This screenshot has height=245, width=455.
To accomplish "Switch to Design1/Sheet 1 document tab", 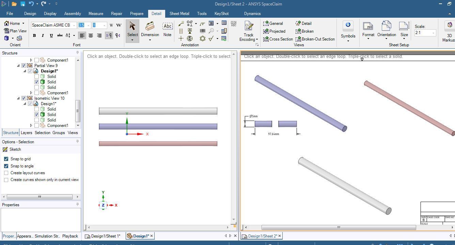I will pyautogui.click(x=103, y=236).
